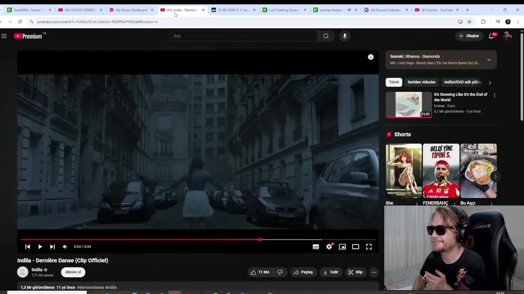Open browser extensions puzzle icon
This screenshot has height=294, width=524.
click(x=483, y=22)
